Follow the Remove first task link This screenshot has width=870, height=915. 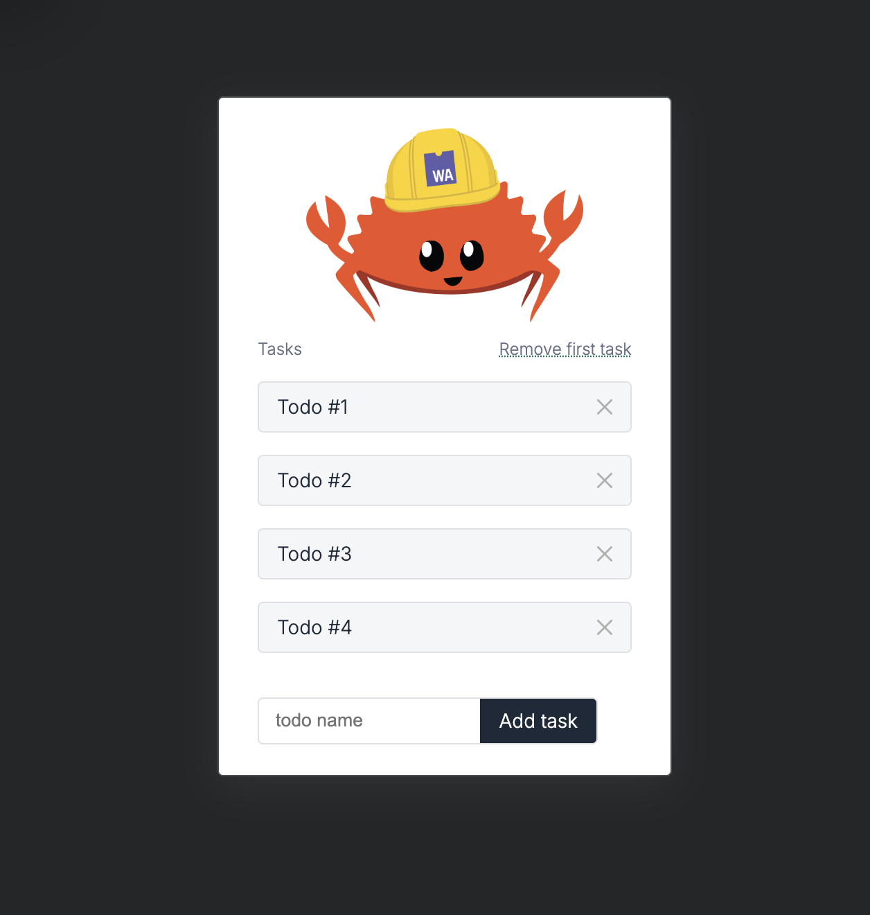click(x=565, y=349)
